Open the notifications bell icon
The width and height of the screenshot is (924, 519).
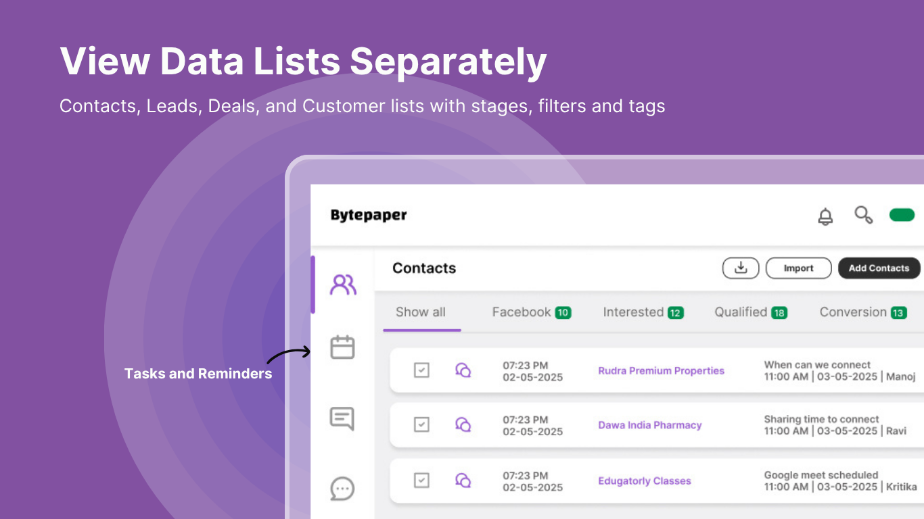(x=825, y=217)
